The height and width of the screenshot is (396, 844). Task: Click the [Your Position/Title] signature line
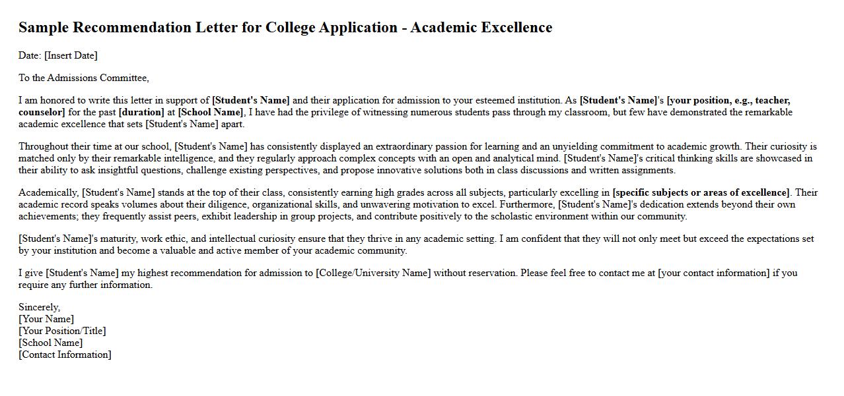click(62, 331)
